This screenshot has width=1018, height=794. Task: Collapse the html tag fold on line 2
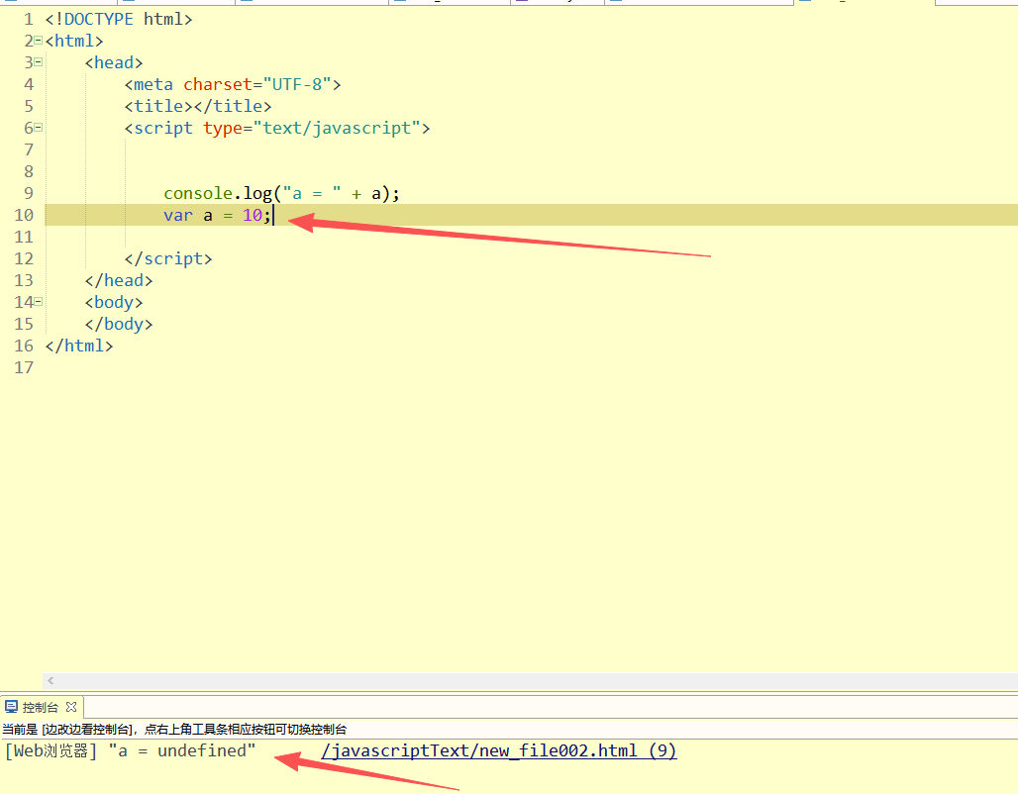pos(38,41)
